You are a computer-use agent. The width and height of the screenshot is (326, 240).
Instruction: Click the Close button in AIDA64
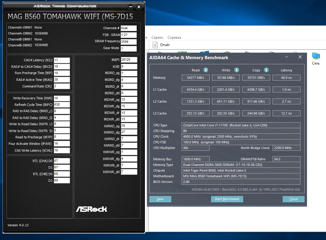pyautogui.click(x=294, y=199)
